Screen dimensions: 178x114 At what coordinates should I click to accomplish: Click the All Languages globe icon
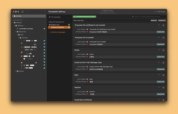(x=50, y=17)
